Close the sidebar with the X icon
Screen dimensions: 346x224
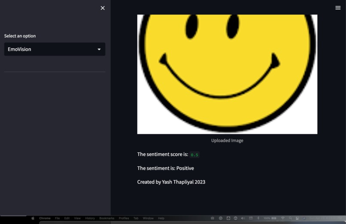coord(103,8)
